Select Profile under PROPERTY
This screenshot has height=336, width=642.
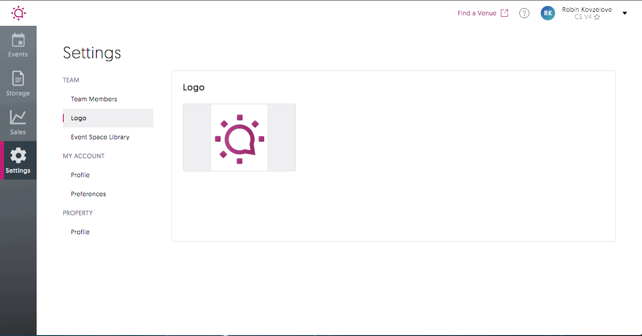click(x=80, y=232)
